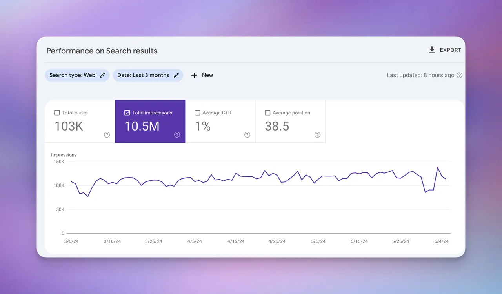This screenshot has width=502, height=294.
Task: Enable the Total clicks checkbox
Action: pyautogui.click(x=57, y=113)
